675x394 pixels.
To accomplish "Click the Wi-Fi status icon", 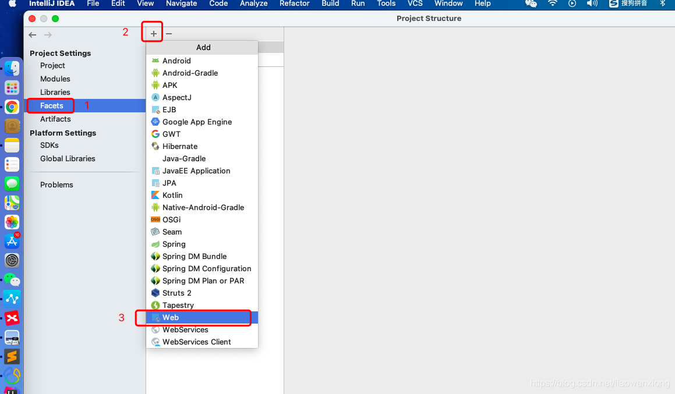I will pyautogui.click(x=552, y=3).
